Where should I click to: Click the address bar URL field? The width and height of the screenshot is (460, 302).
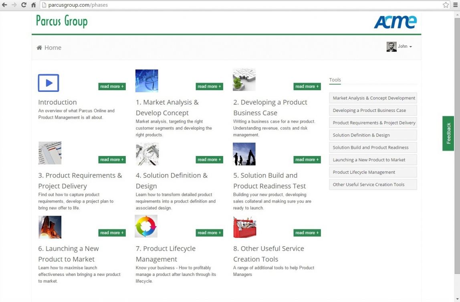tap(240, 5)
